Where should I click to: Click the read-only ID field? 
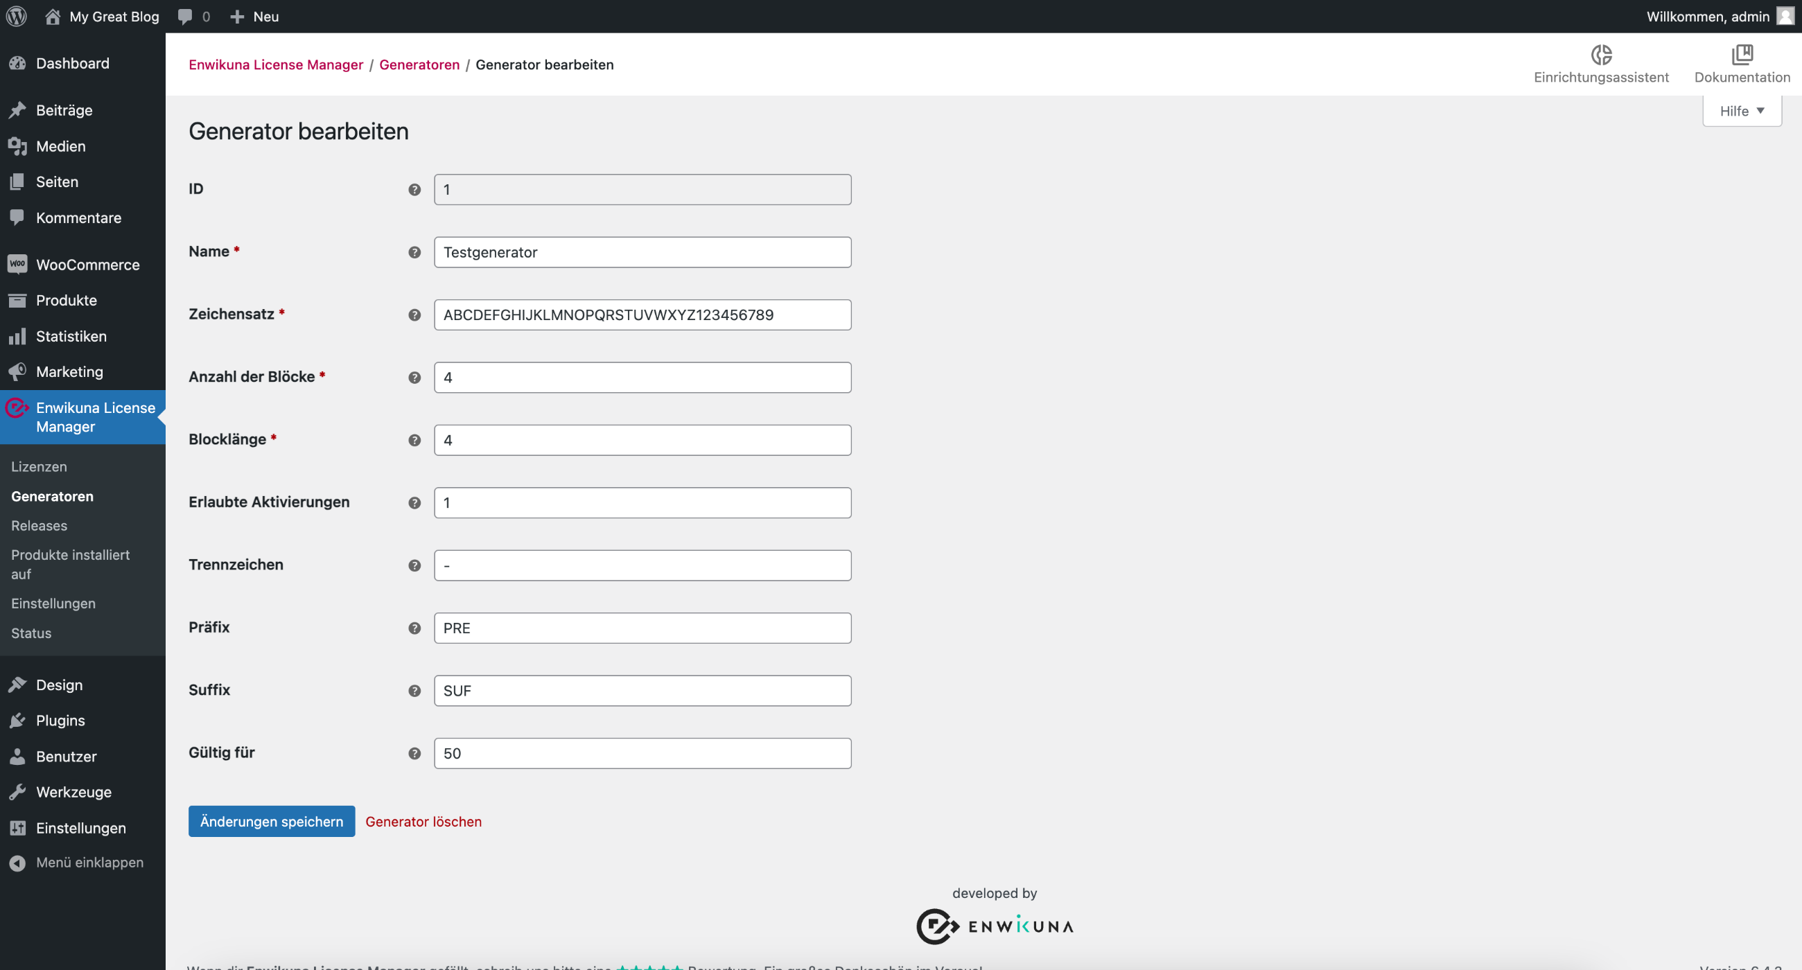(642, 190)
